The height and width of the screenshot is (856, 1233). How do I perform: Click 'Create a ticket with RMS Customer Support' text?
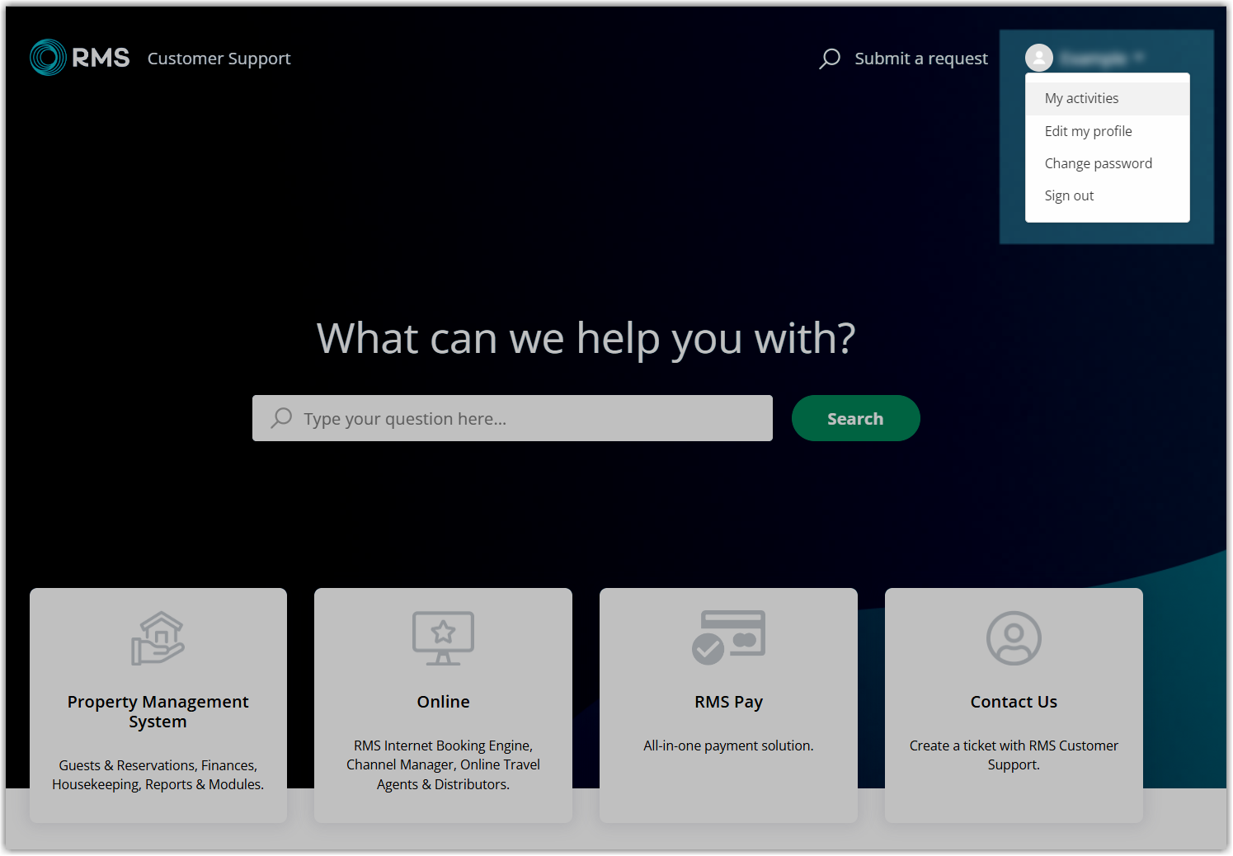point(1014,755)
